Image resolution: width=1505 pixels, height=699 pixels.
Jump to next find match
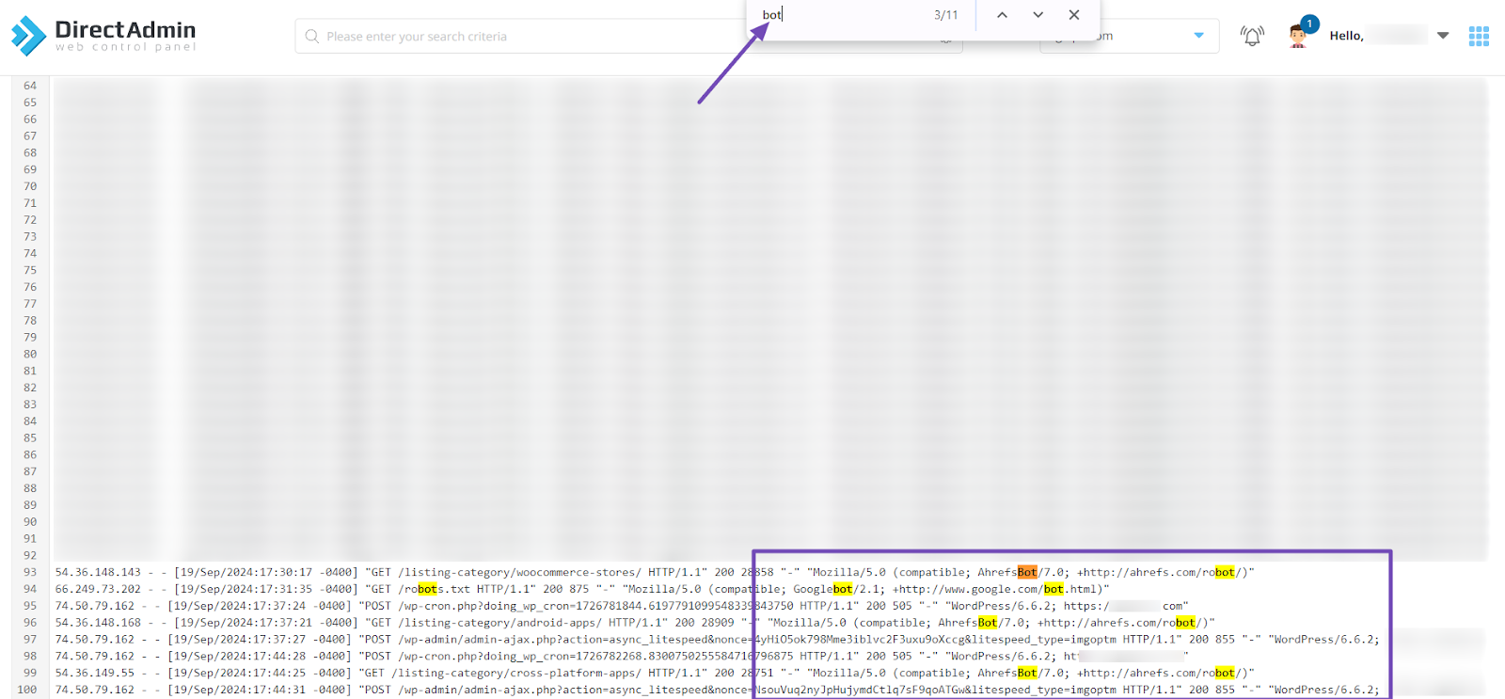(1038, 15)
